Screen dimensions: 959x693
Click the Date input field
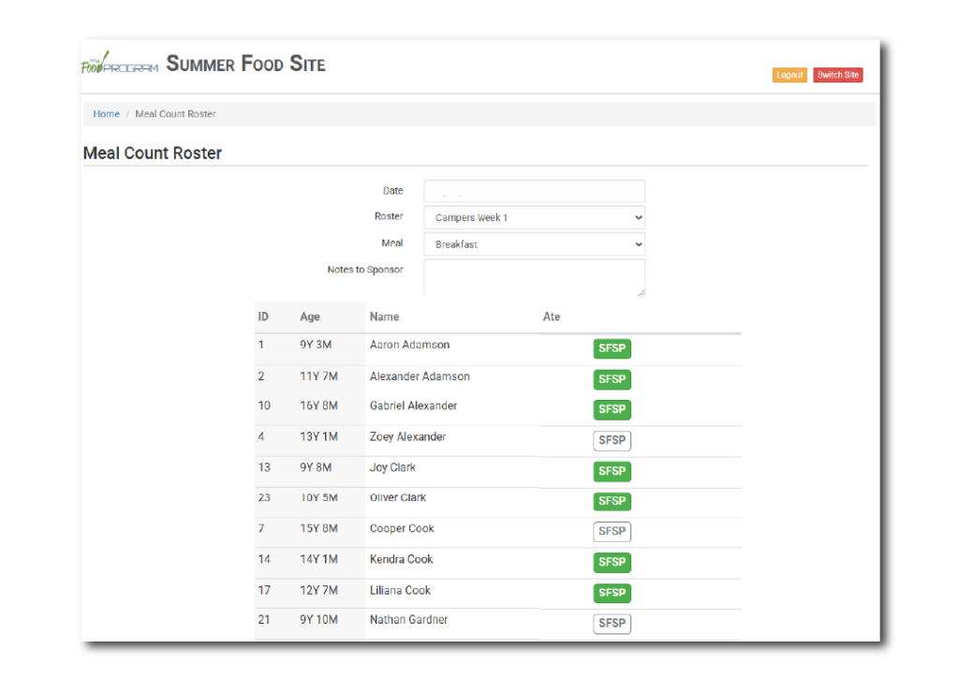pyautogui.click(x=534, y=191)
